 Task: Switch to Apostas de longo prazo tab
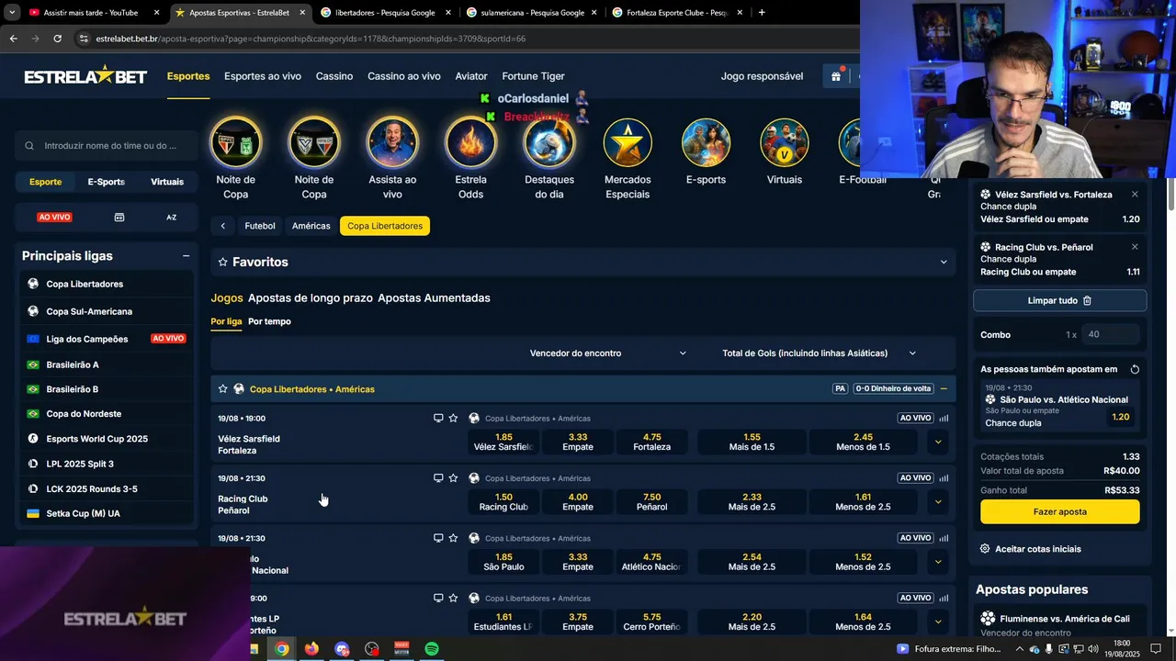tap(311, 298)
